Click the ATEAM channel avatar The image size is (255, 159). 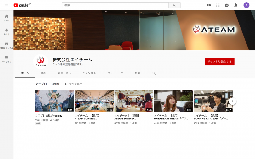tap(41, 61)
